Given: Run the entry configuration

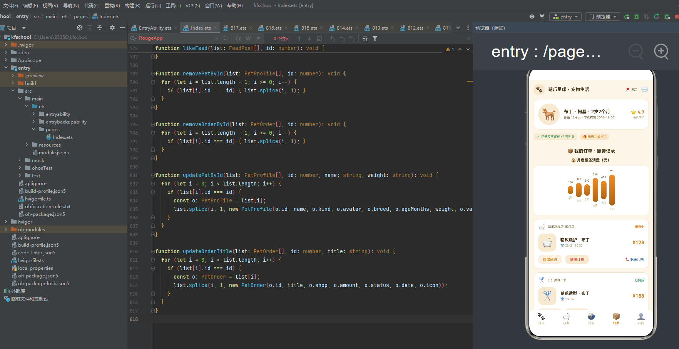Looking at the screenshot, I should tap(627, 17).
